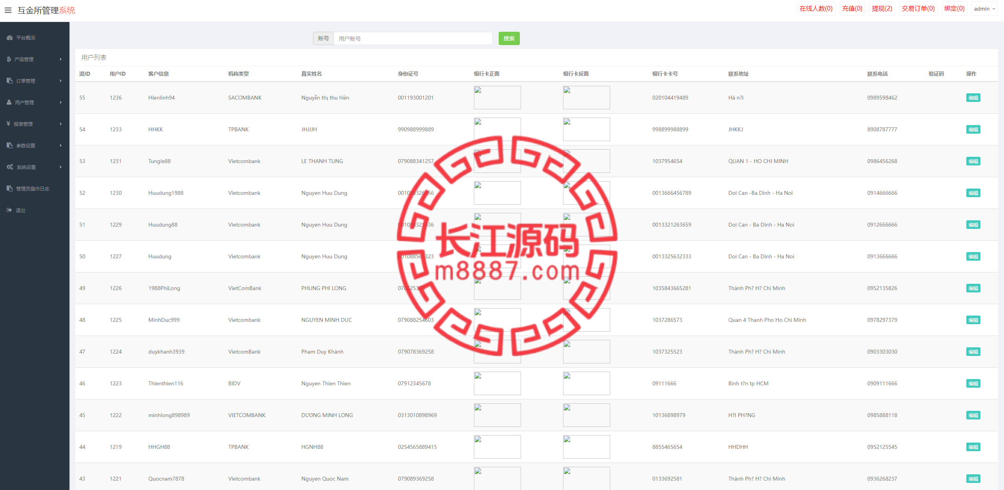Open Thienthien116 bank card front image
The width and height of the screenshot is (1004, 490).
click(497, 383)
